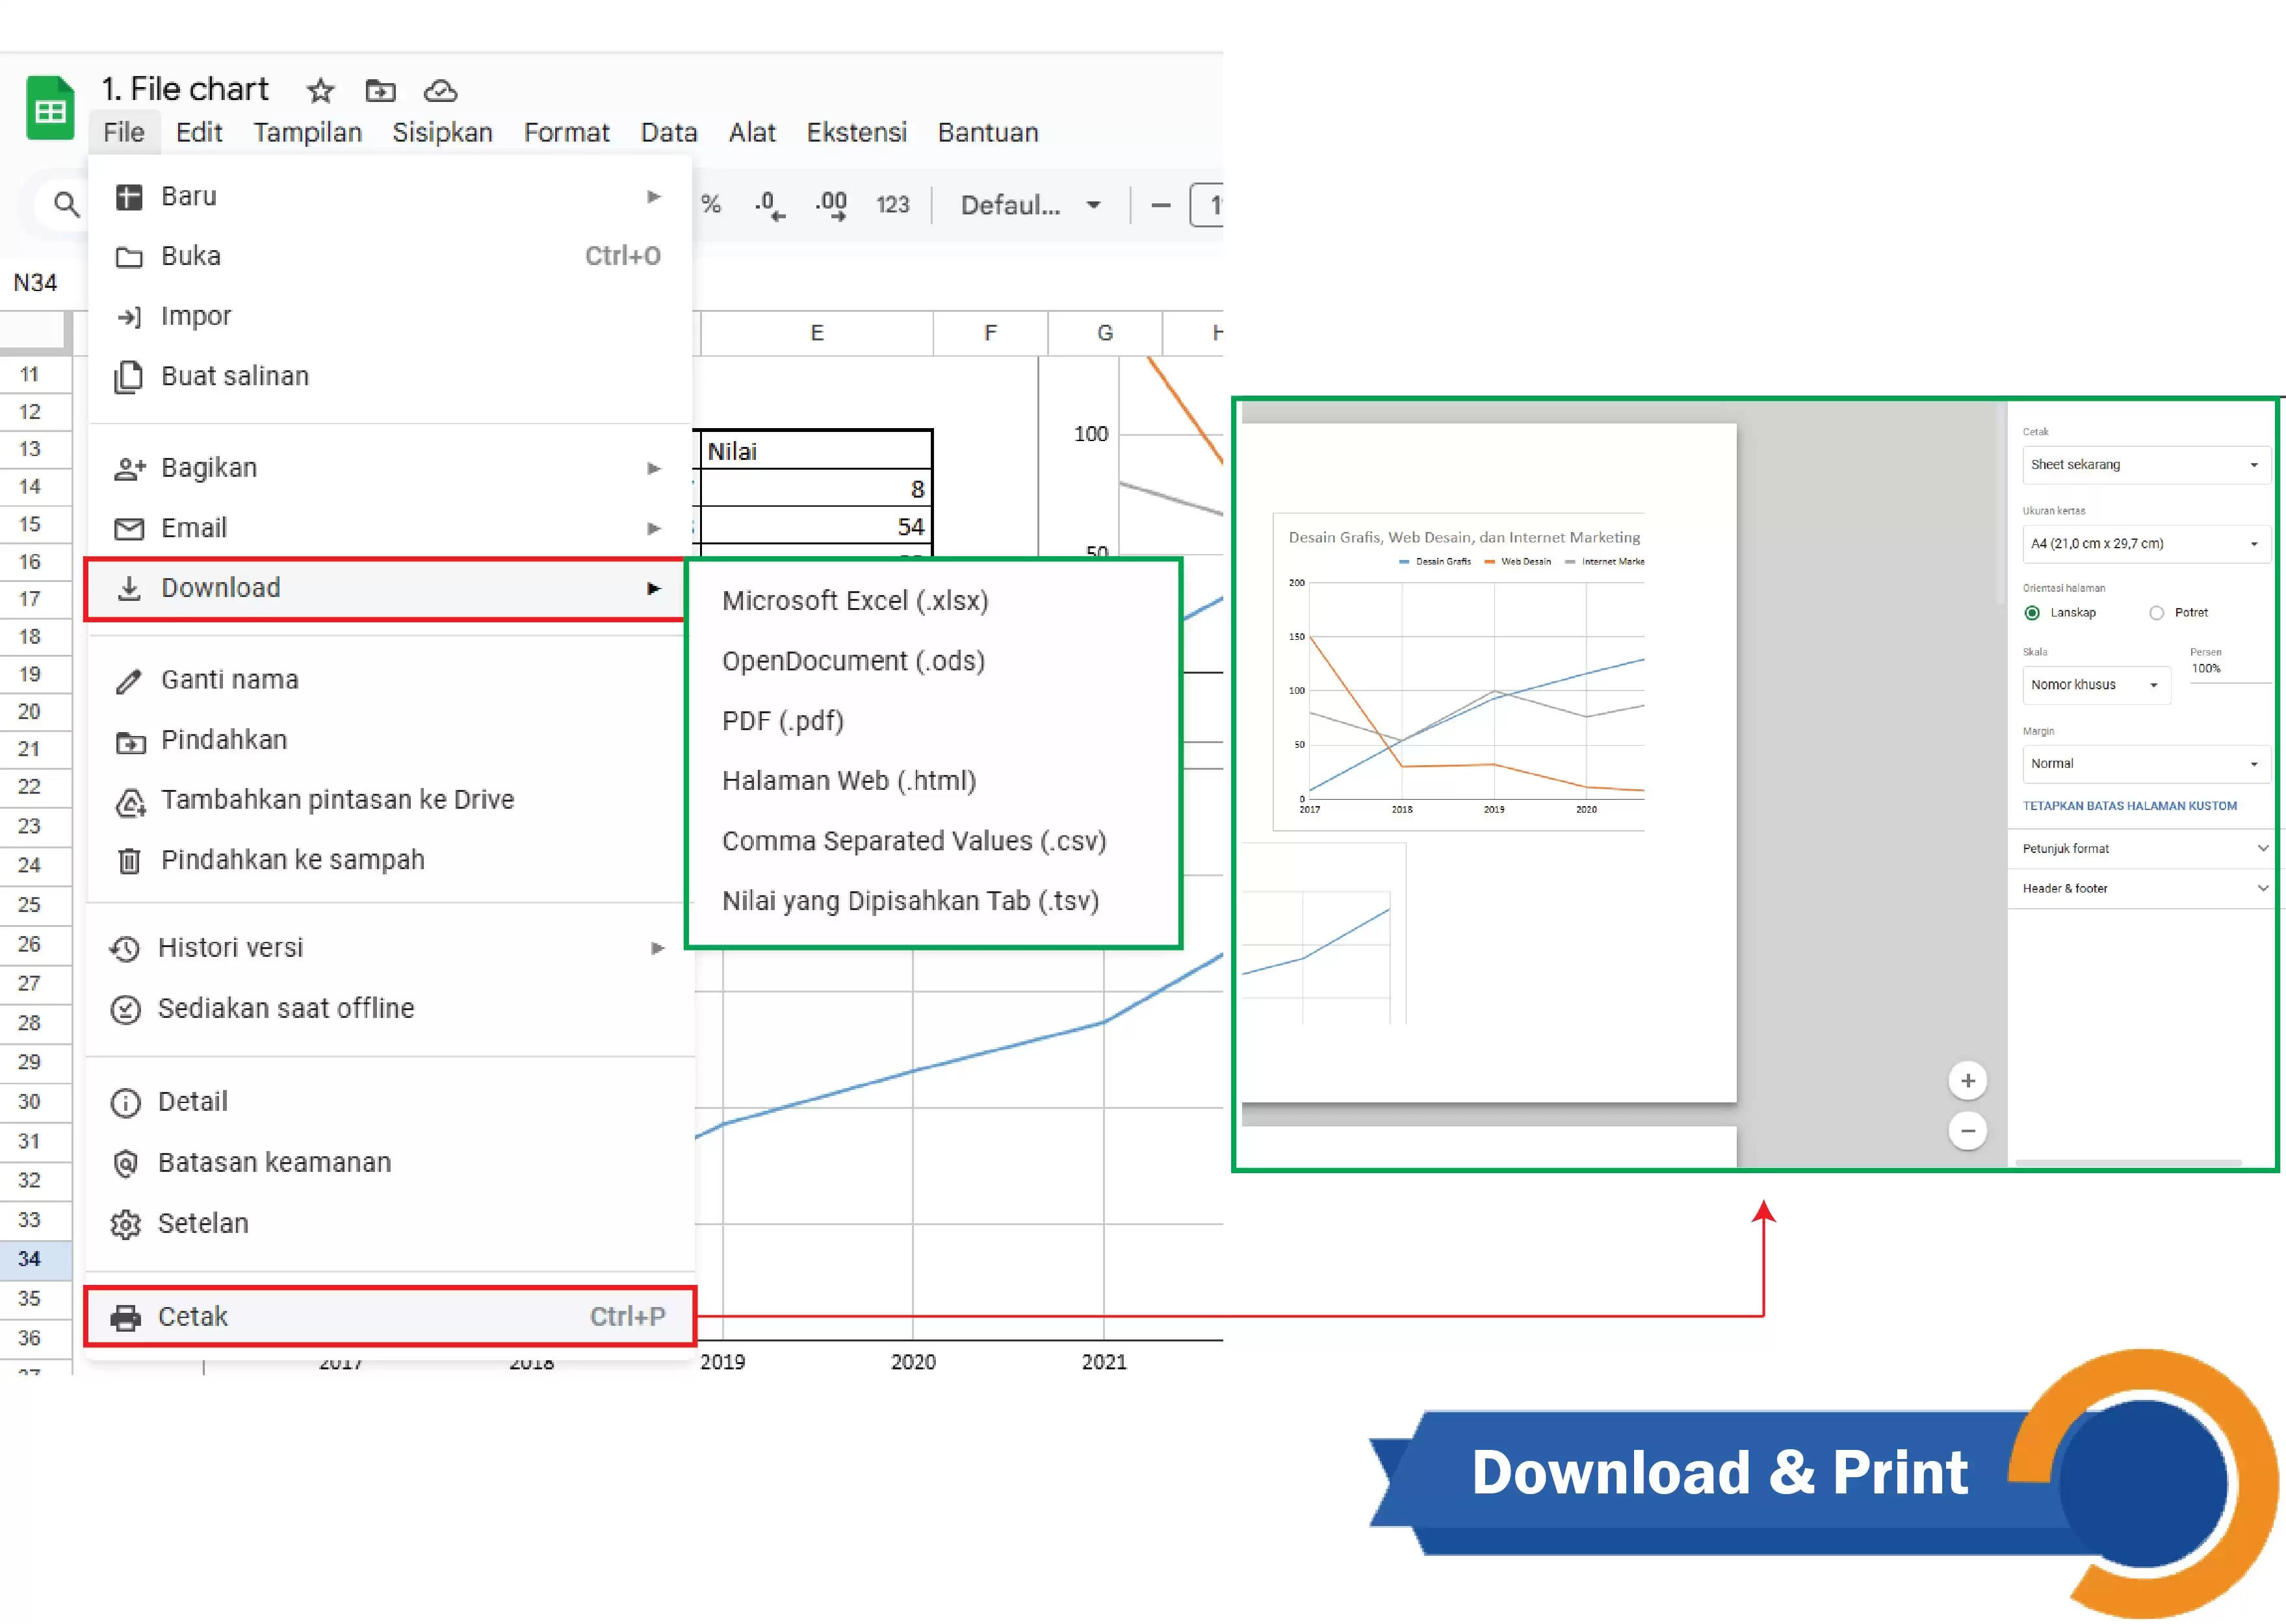Select the Lanskap orientation option
The image size is (2286, 1624).
(x=2031, y=612)
